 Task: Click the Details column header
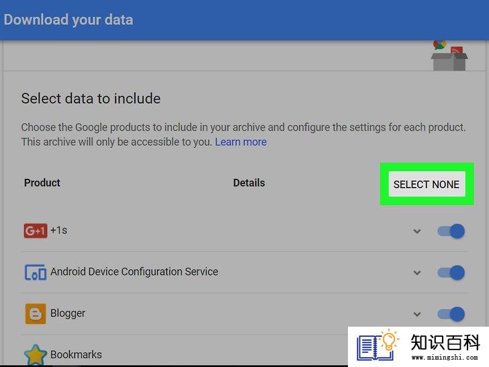click(x=249, y=183)
